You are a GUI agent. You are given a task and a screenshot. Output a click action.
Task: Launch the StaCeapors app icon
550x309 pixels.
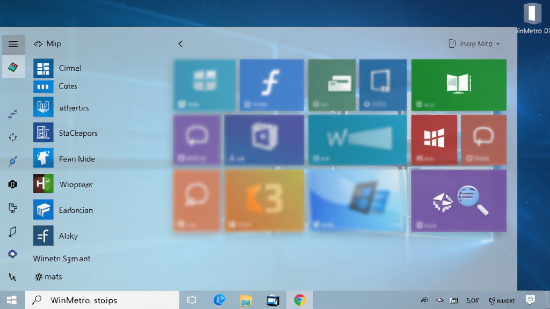(43, 133)
